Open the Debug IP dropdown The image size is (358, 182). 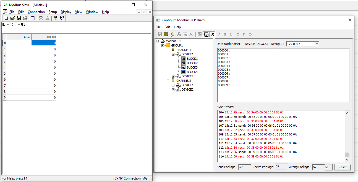[x=317, y=44]
